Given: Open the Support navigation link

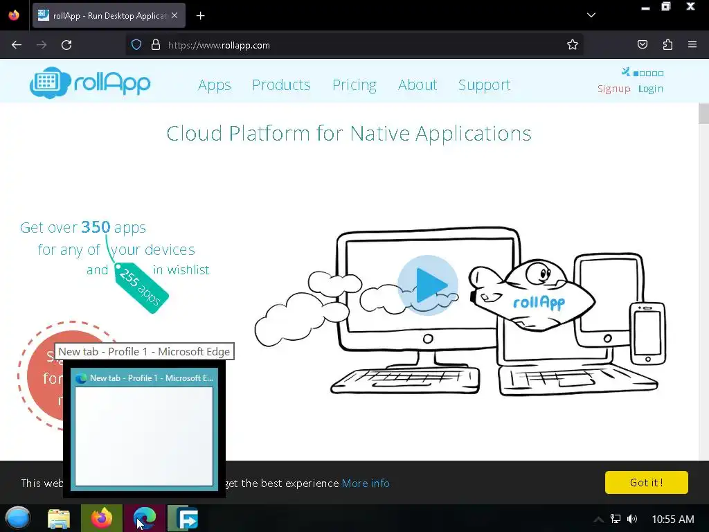Looking at the screenshot, I should point(484,85).
